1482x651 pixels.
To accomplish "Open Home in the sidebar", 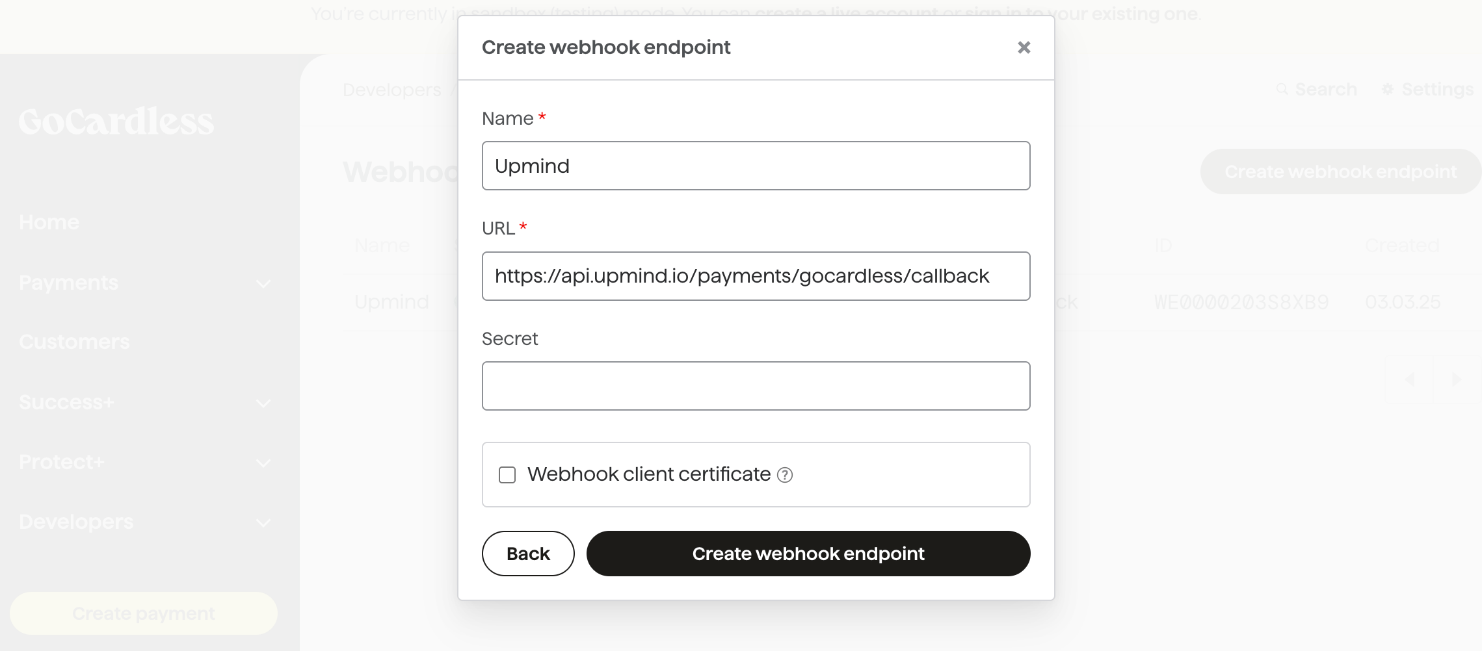I will (49, 223).
